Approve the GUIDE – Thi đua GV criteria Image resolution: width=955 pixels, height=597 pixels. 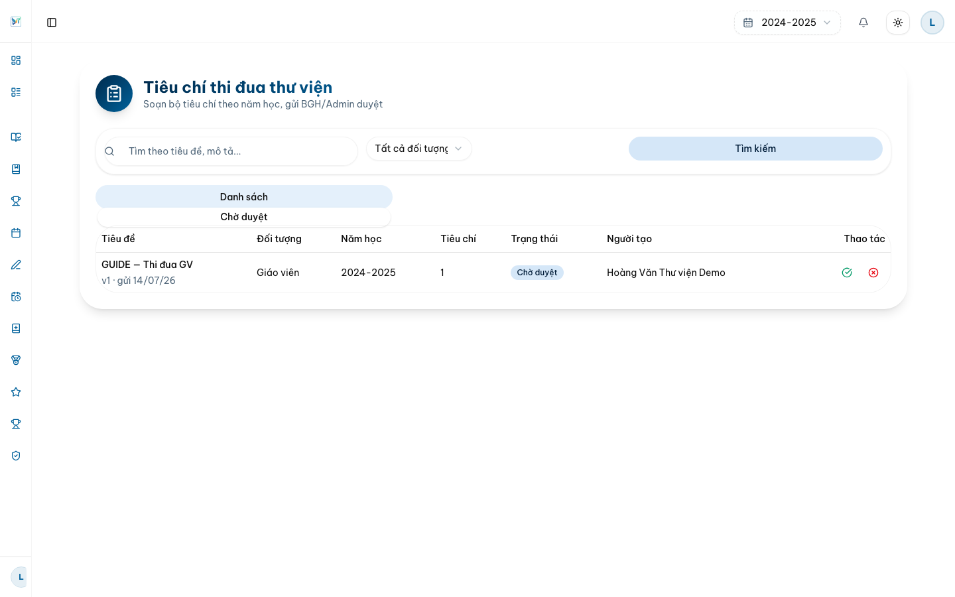[847, 273]
